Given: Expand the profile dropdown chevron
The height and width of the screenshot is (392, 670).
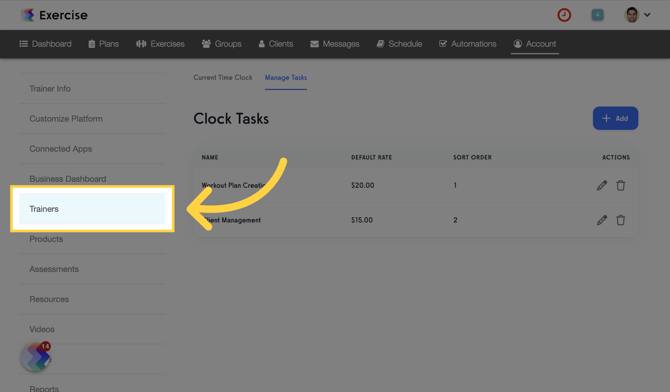Looking at the screenshot, I should 647,15.
